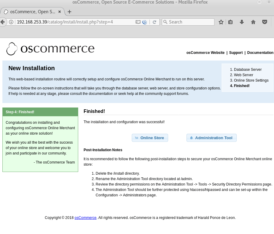Click the Online Store button
274x234 pixels.
tap(150, 138)
